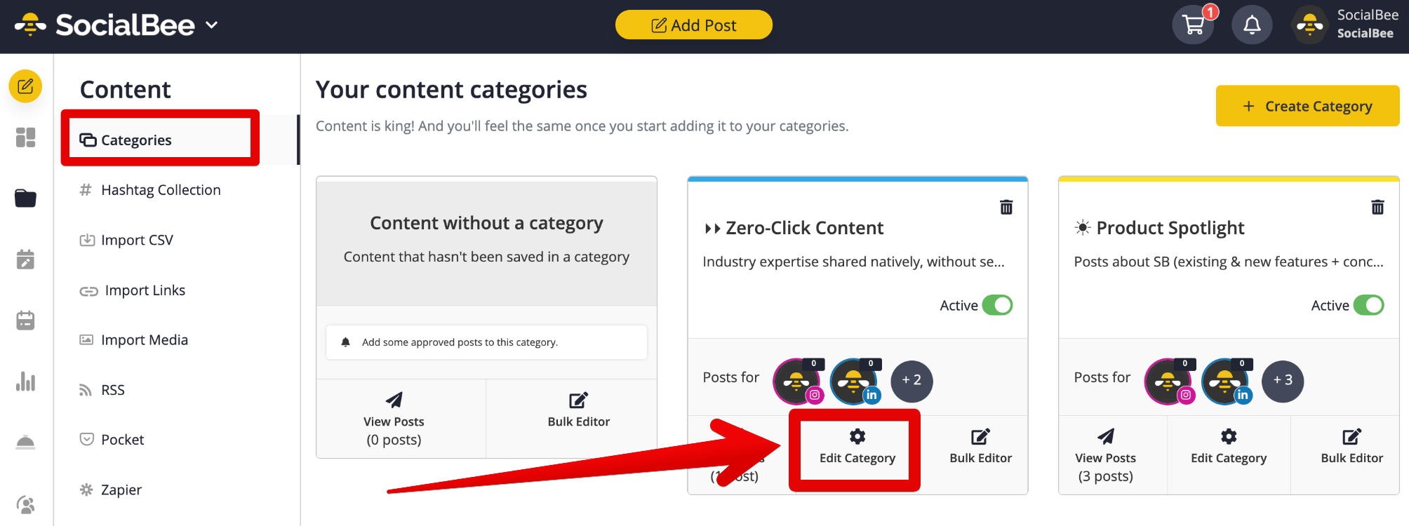The image size is (1409, 526).
Task: Open the dashboard grid icon in sidebar
Action: coord(26,137)
